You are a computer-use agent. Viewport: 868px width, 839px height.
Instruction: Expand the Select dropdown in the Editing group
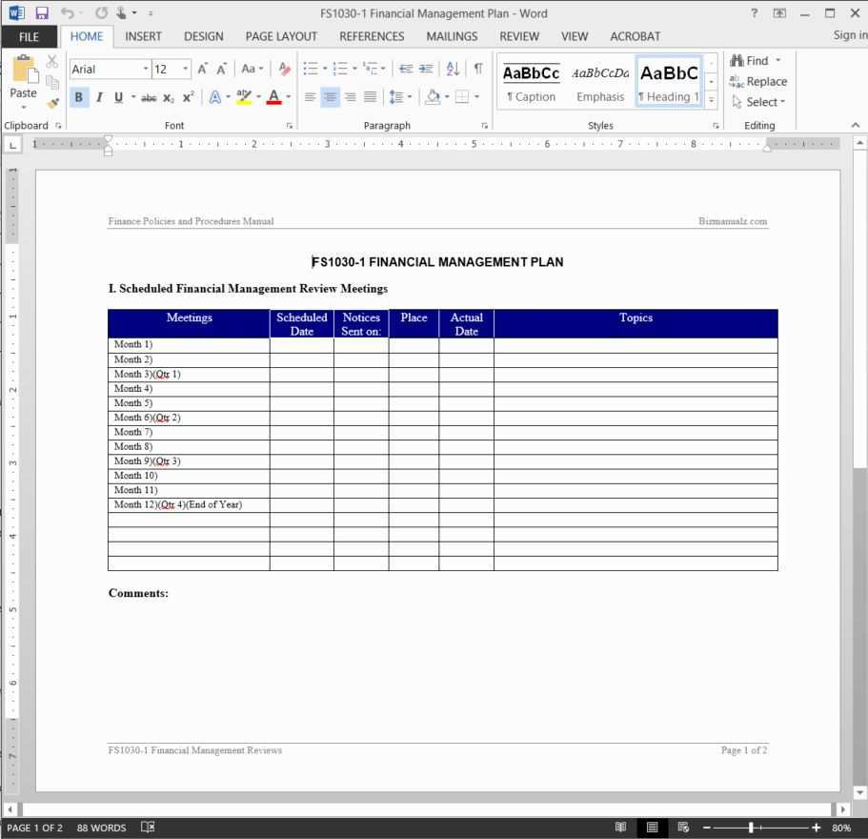759,102
